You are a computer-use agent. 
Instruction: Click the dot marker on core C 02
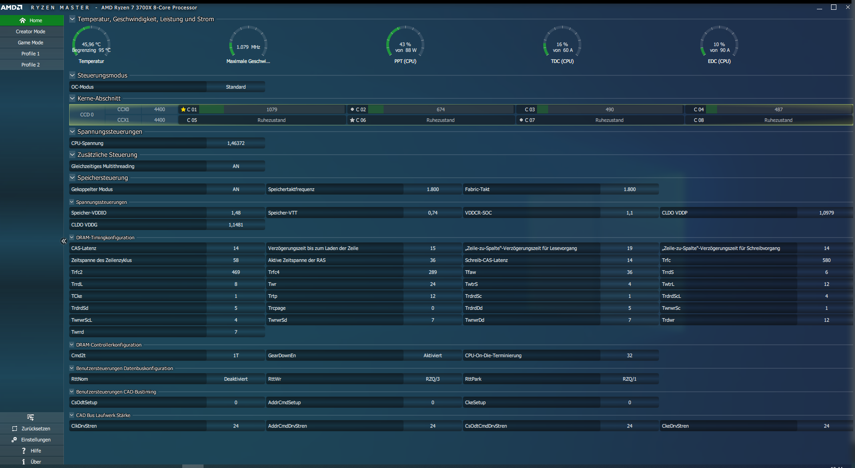(x=352, y=109)
